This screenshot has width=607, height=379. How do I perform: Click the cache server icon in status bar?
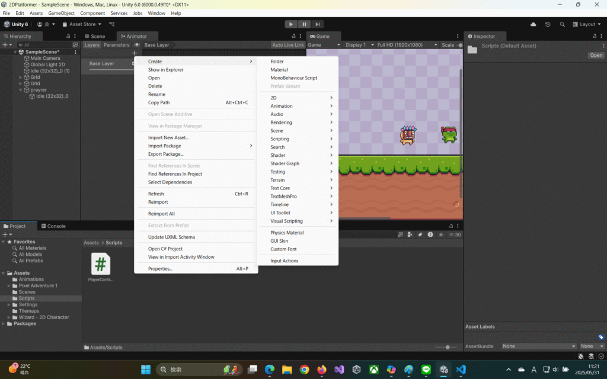point(591,356)
